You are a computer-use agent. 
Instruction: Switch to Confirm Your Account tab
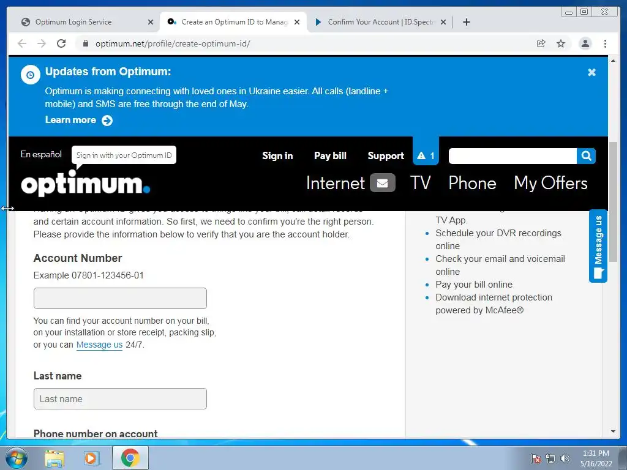click(378, 22)
